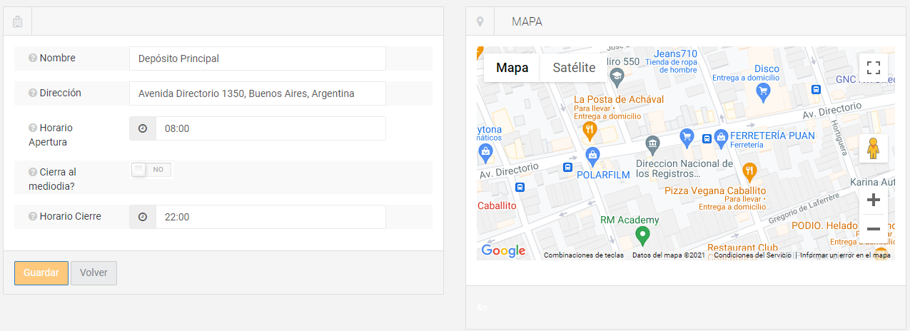Toggle the Cierra al mediodia switch
The width and height of the screenshot is (910, 331).
pos(151,170)
